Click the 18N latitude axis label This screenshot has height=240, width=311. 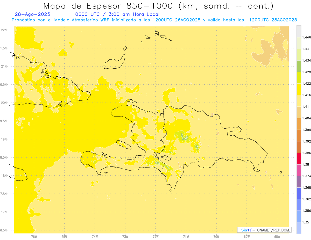point(4,176)
